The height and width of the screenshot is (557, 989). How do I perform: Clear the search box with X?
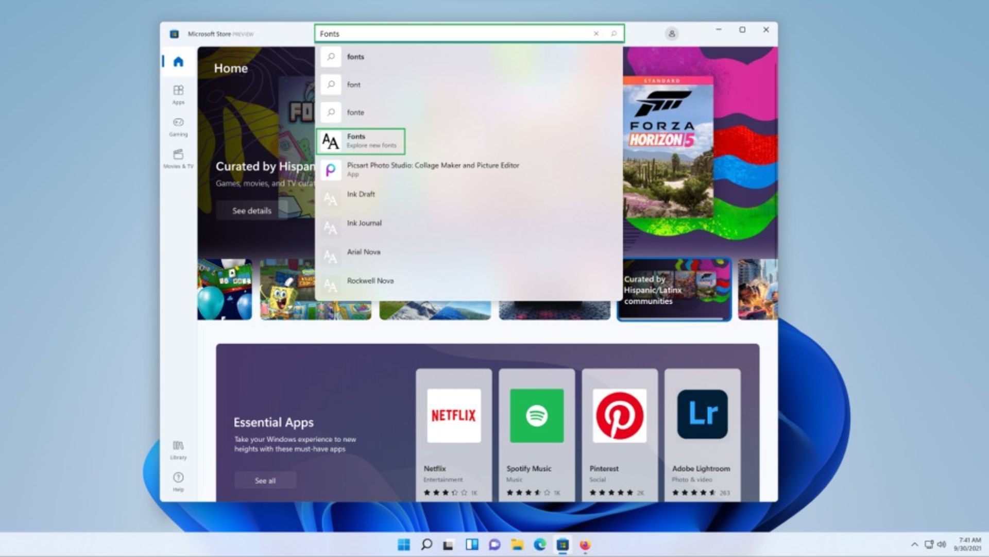[x=596, y=33]
